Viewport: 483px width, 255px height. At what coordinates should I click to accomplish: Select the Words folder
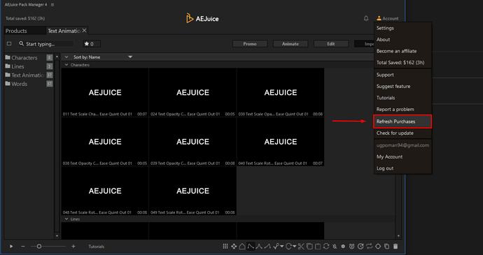29,84
